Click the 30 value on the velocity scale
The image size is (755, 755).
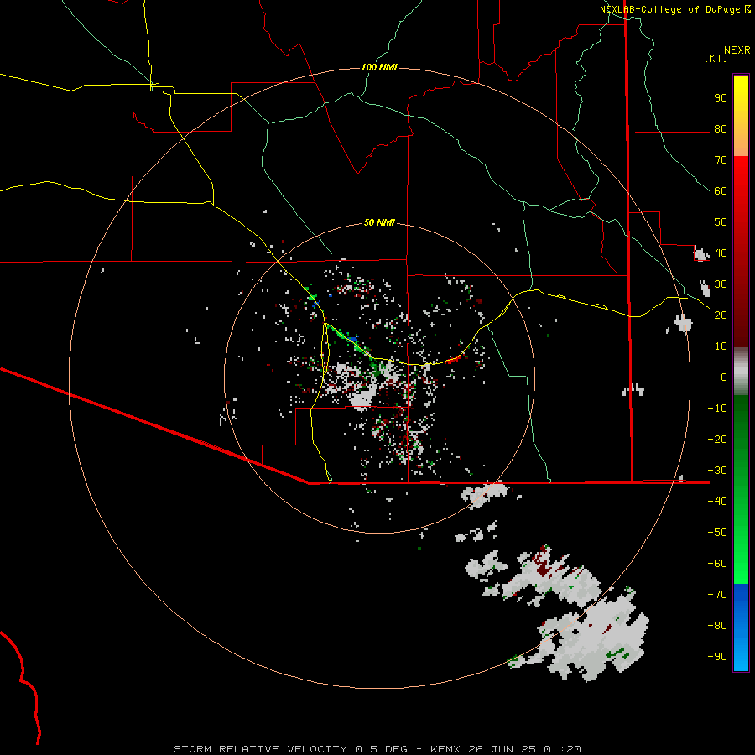[x=721, y=284]
